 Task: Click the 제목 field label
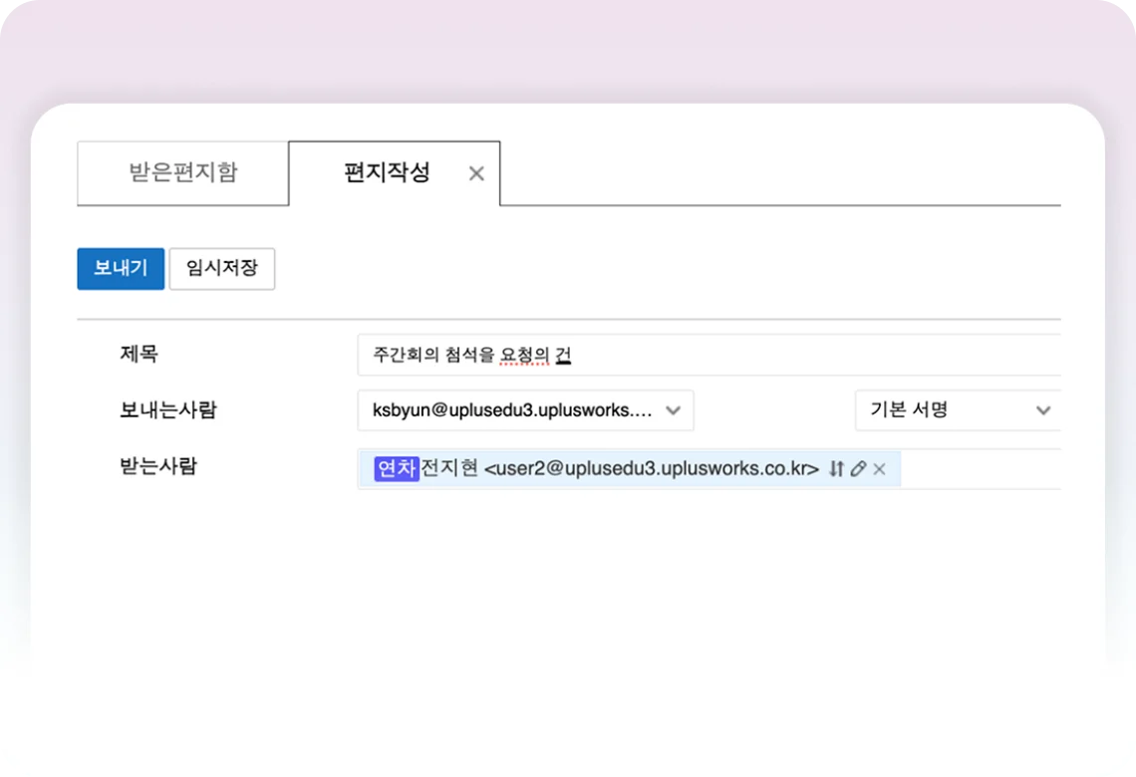(x=140, y=354)
